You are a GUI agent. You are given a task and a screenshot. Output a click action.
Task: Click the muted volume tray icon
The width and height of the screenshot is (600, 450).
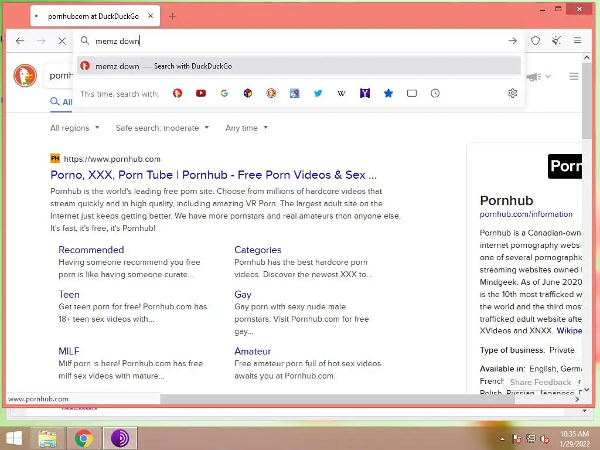coord(544,439)
